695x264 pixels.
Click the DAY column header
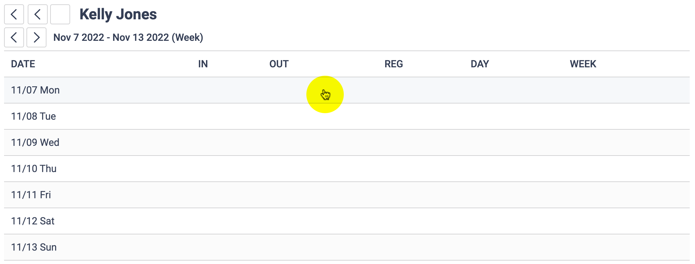480,64
